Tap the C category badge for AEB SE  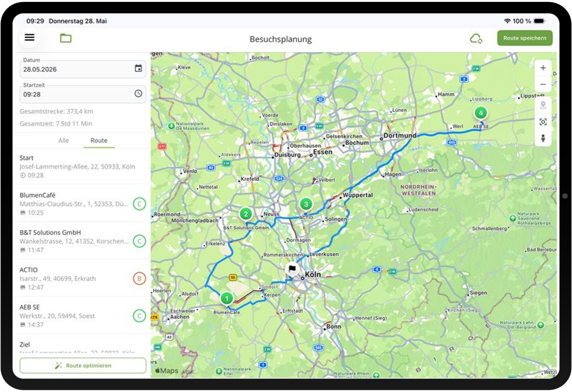[x=139, y=316]
